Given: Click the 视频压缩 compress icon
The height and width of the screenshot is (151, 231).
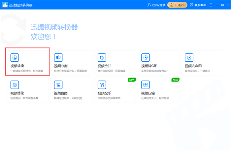Looking at the screenshot, I should pyautogui.click(x=146, y=85).
